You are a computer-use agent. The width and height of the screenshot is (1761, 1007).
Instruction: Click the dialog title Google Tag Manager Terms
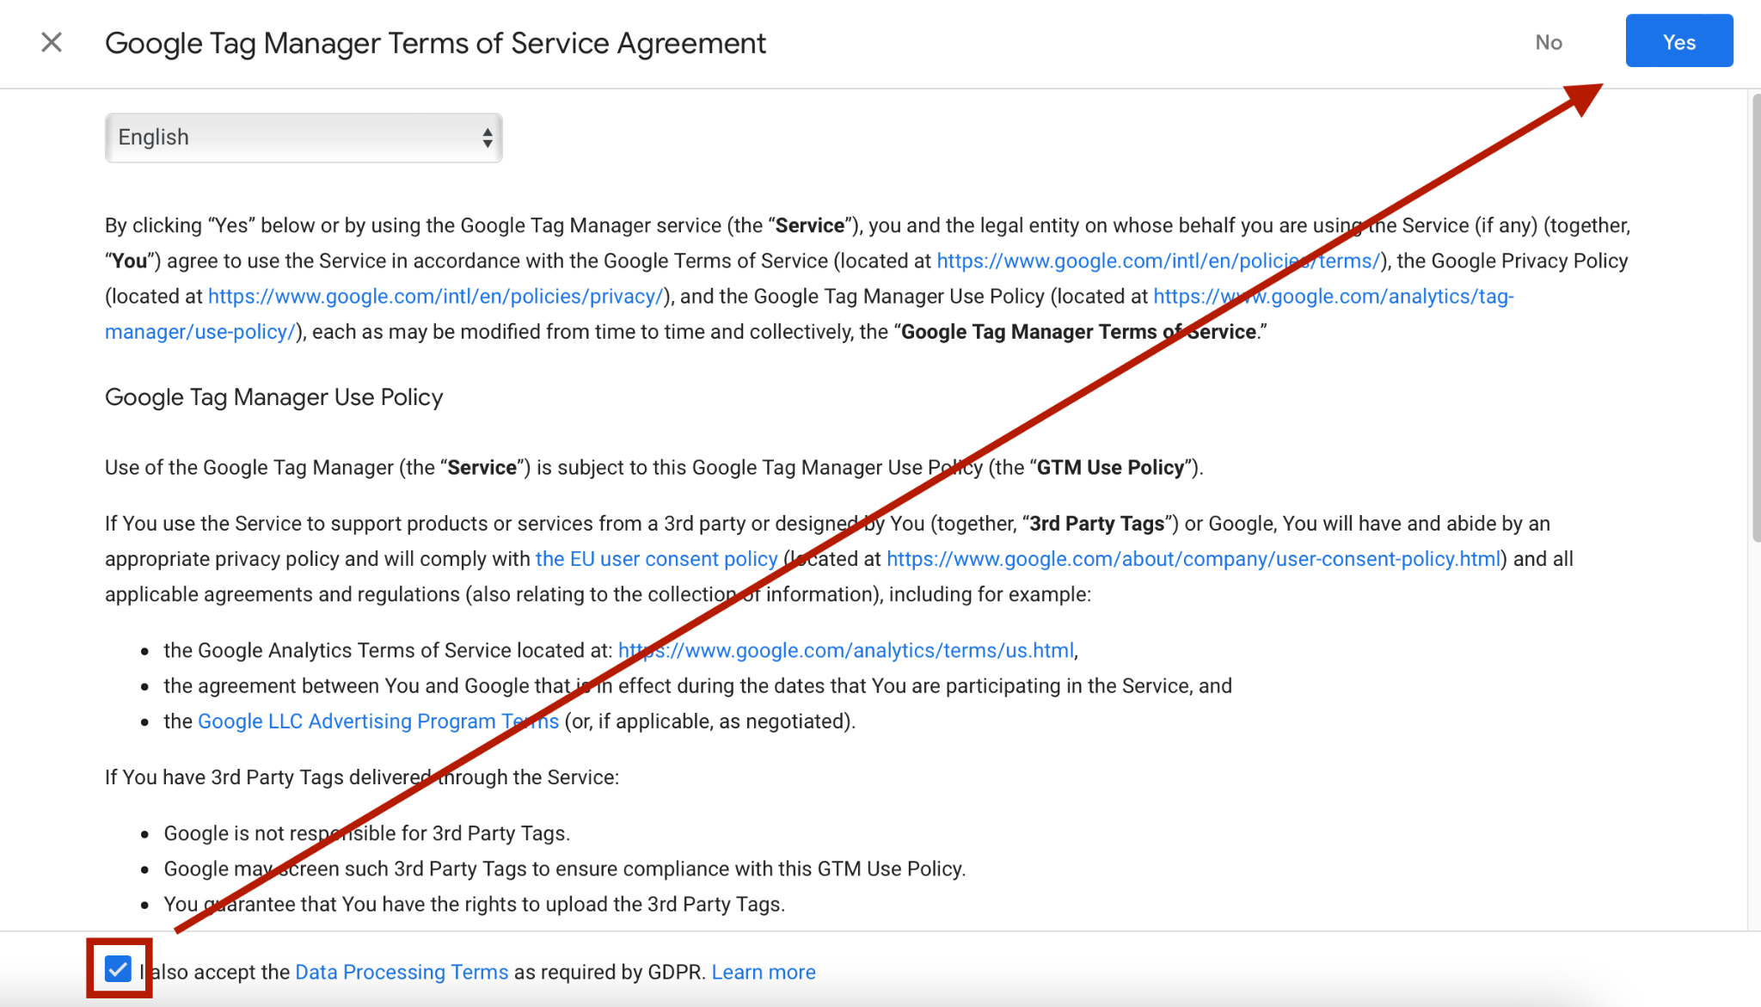tap(435, 43)
